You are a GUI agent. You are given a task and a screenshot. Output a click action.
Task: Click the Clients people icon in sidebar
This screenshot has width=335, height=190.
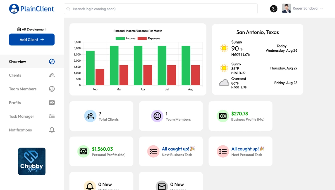[52, 75]
